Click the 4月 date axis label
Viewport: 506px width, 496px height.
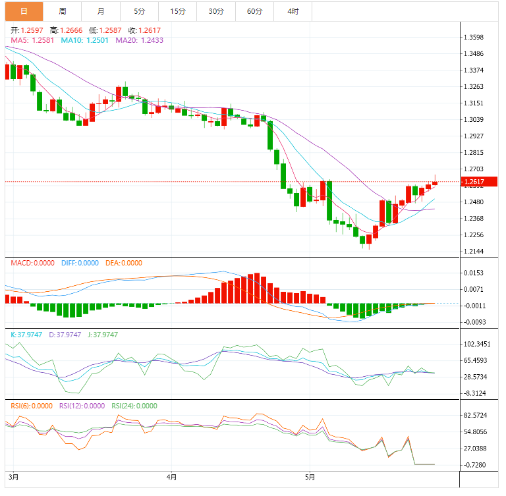click(x=171, y=477)
